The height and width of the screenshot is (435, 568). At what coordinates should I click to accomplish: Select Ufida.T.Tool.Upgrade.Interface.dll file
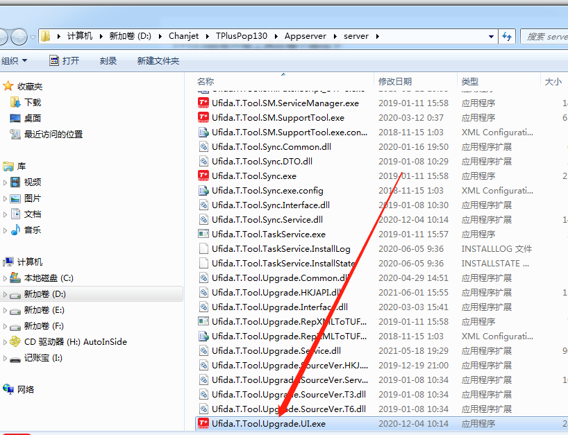[x=280, y=307]
